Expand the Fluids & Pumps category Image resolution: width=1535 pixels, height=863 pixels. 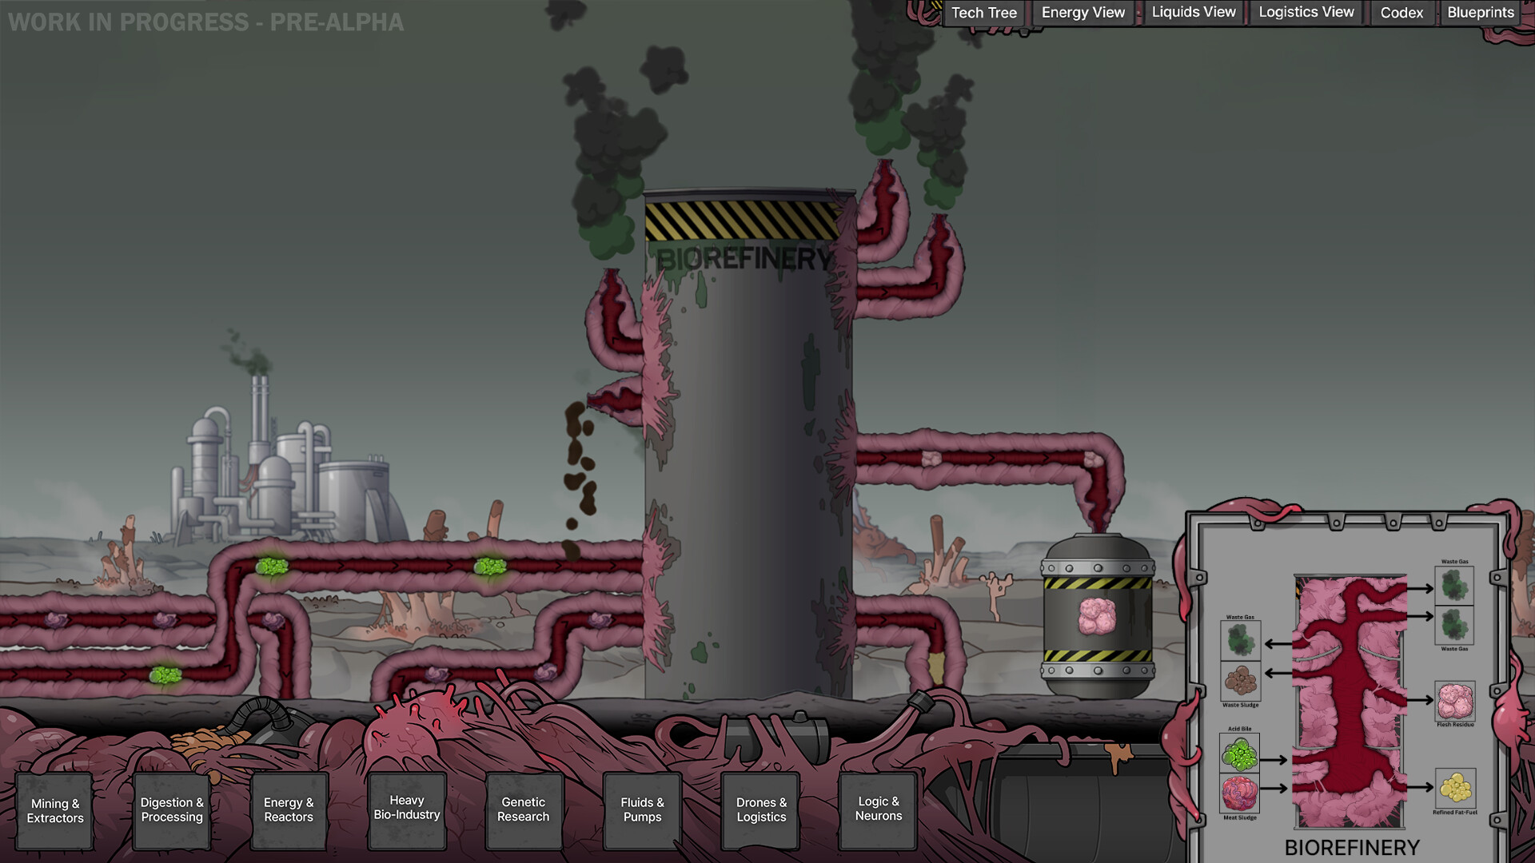click(x=642, y=809)
